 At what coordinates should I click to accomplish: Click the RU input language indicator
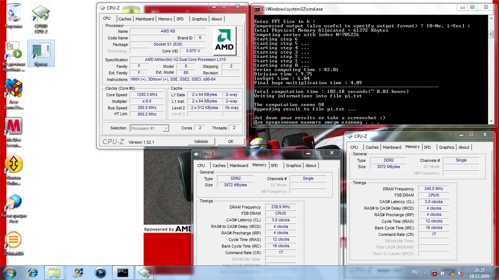point(415,272)
